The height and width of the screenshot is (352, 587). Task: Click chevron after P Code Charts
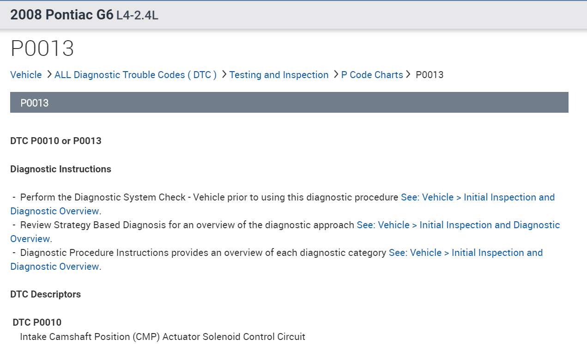point(408,75)
